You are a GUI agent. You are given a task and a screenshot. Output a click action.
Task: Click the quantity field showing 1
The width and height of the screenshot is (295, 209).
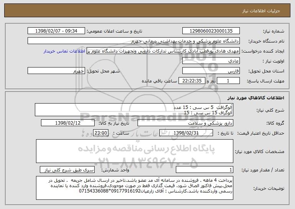pyautogui.click(x=205, y=170)
